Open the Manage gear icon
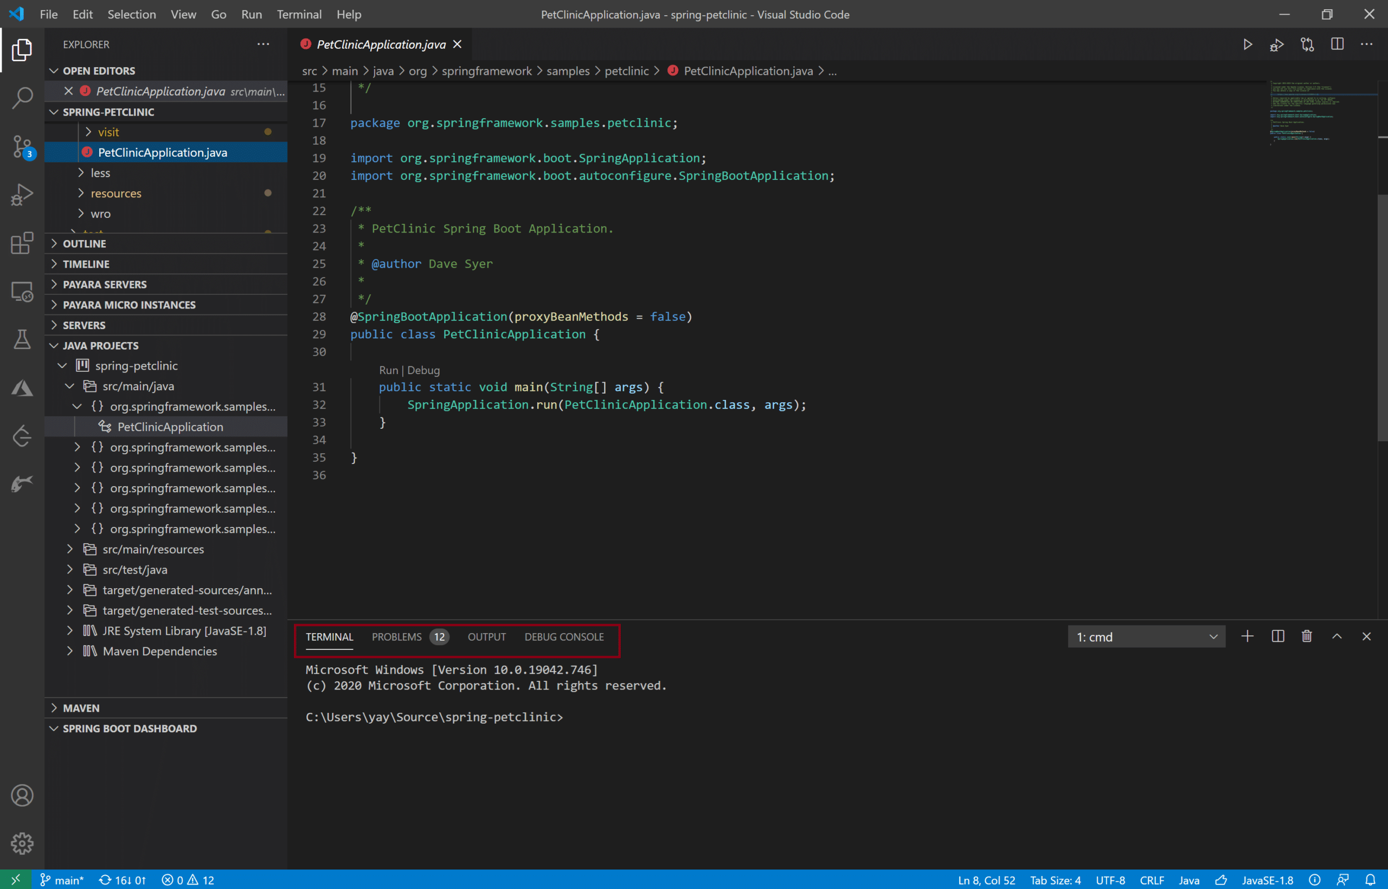 tap(22, 843)
